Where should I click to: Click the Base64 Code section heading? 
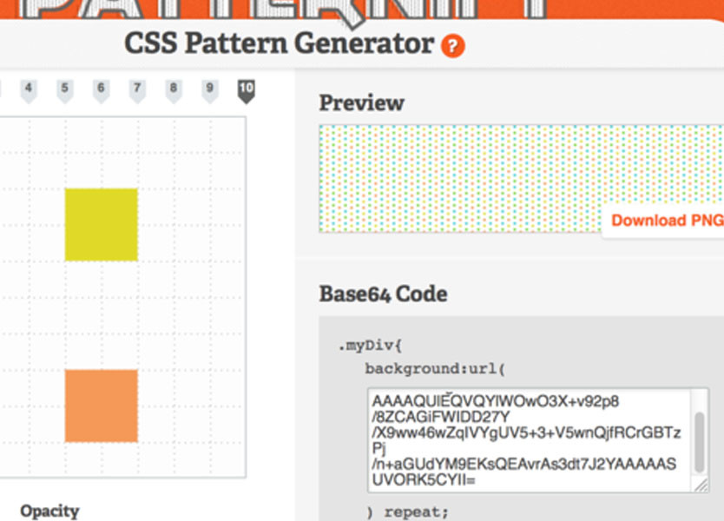383,293
